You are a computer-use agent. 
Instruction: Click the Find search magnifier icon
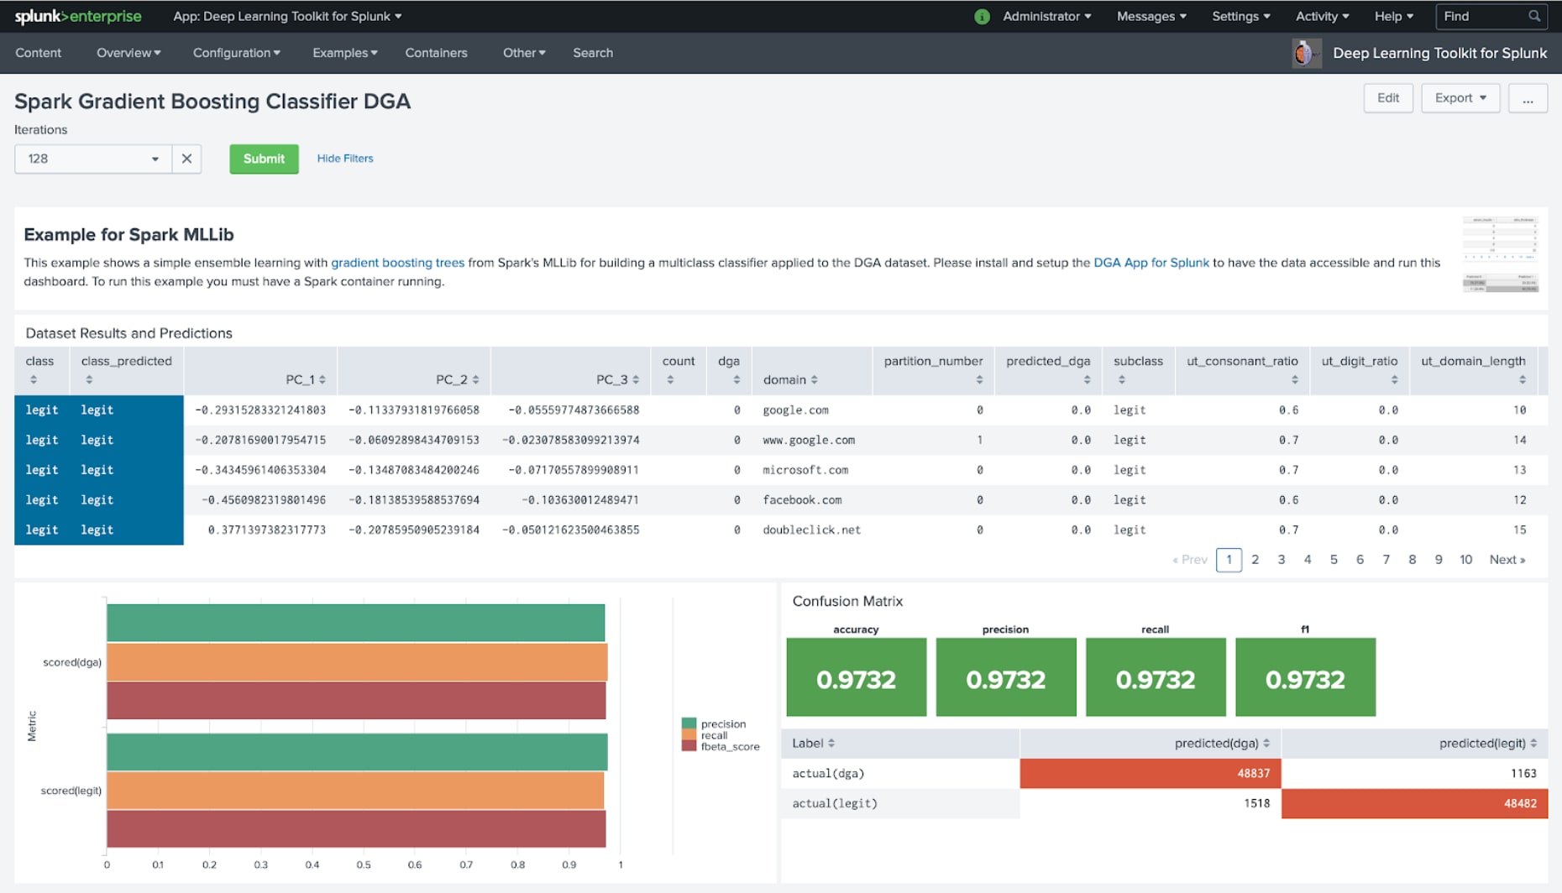tap(1534, 16)
